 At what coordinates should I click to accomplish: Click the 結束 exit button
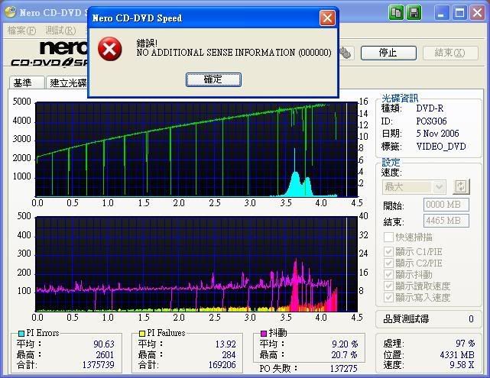(x=450, y=53)
